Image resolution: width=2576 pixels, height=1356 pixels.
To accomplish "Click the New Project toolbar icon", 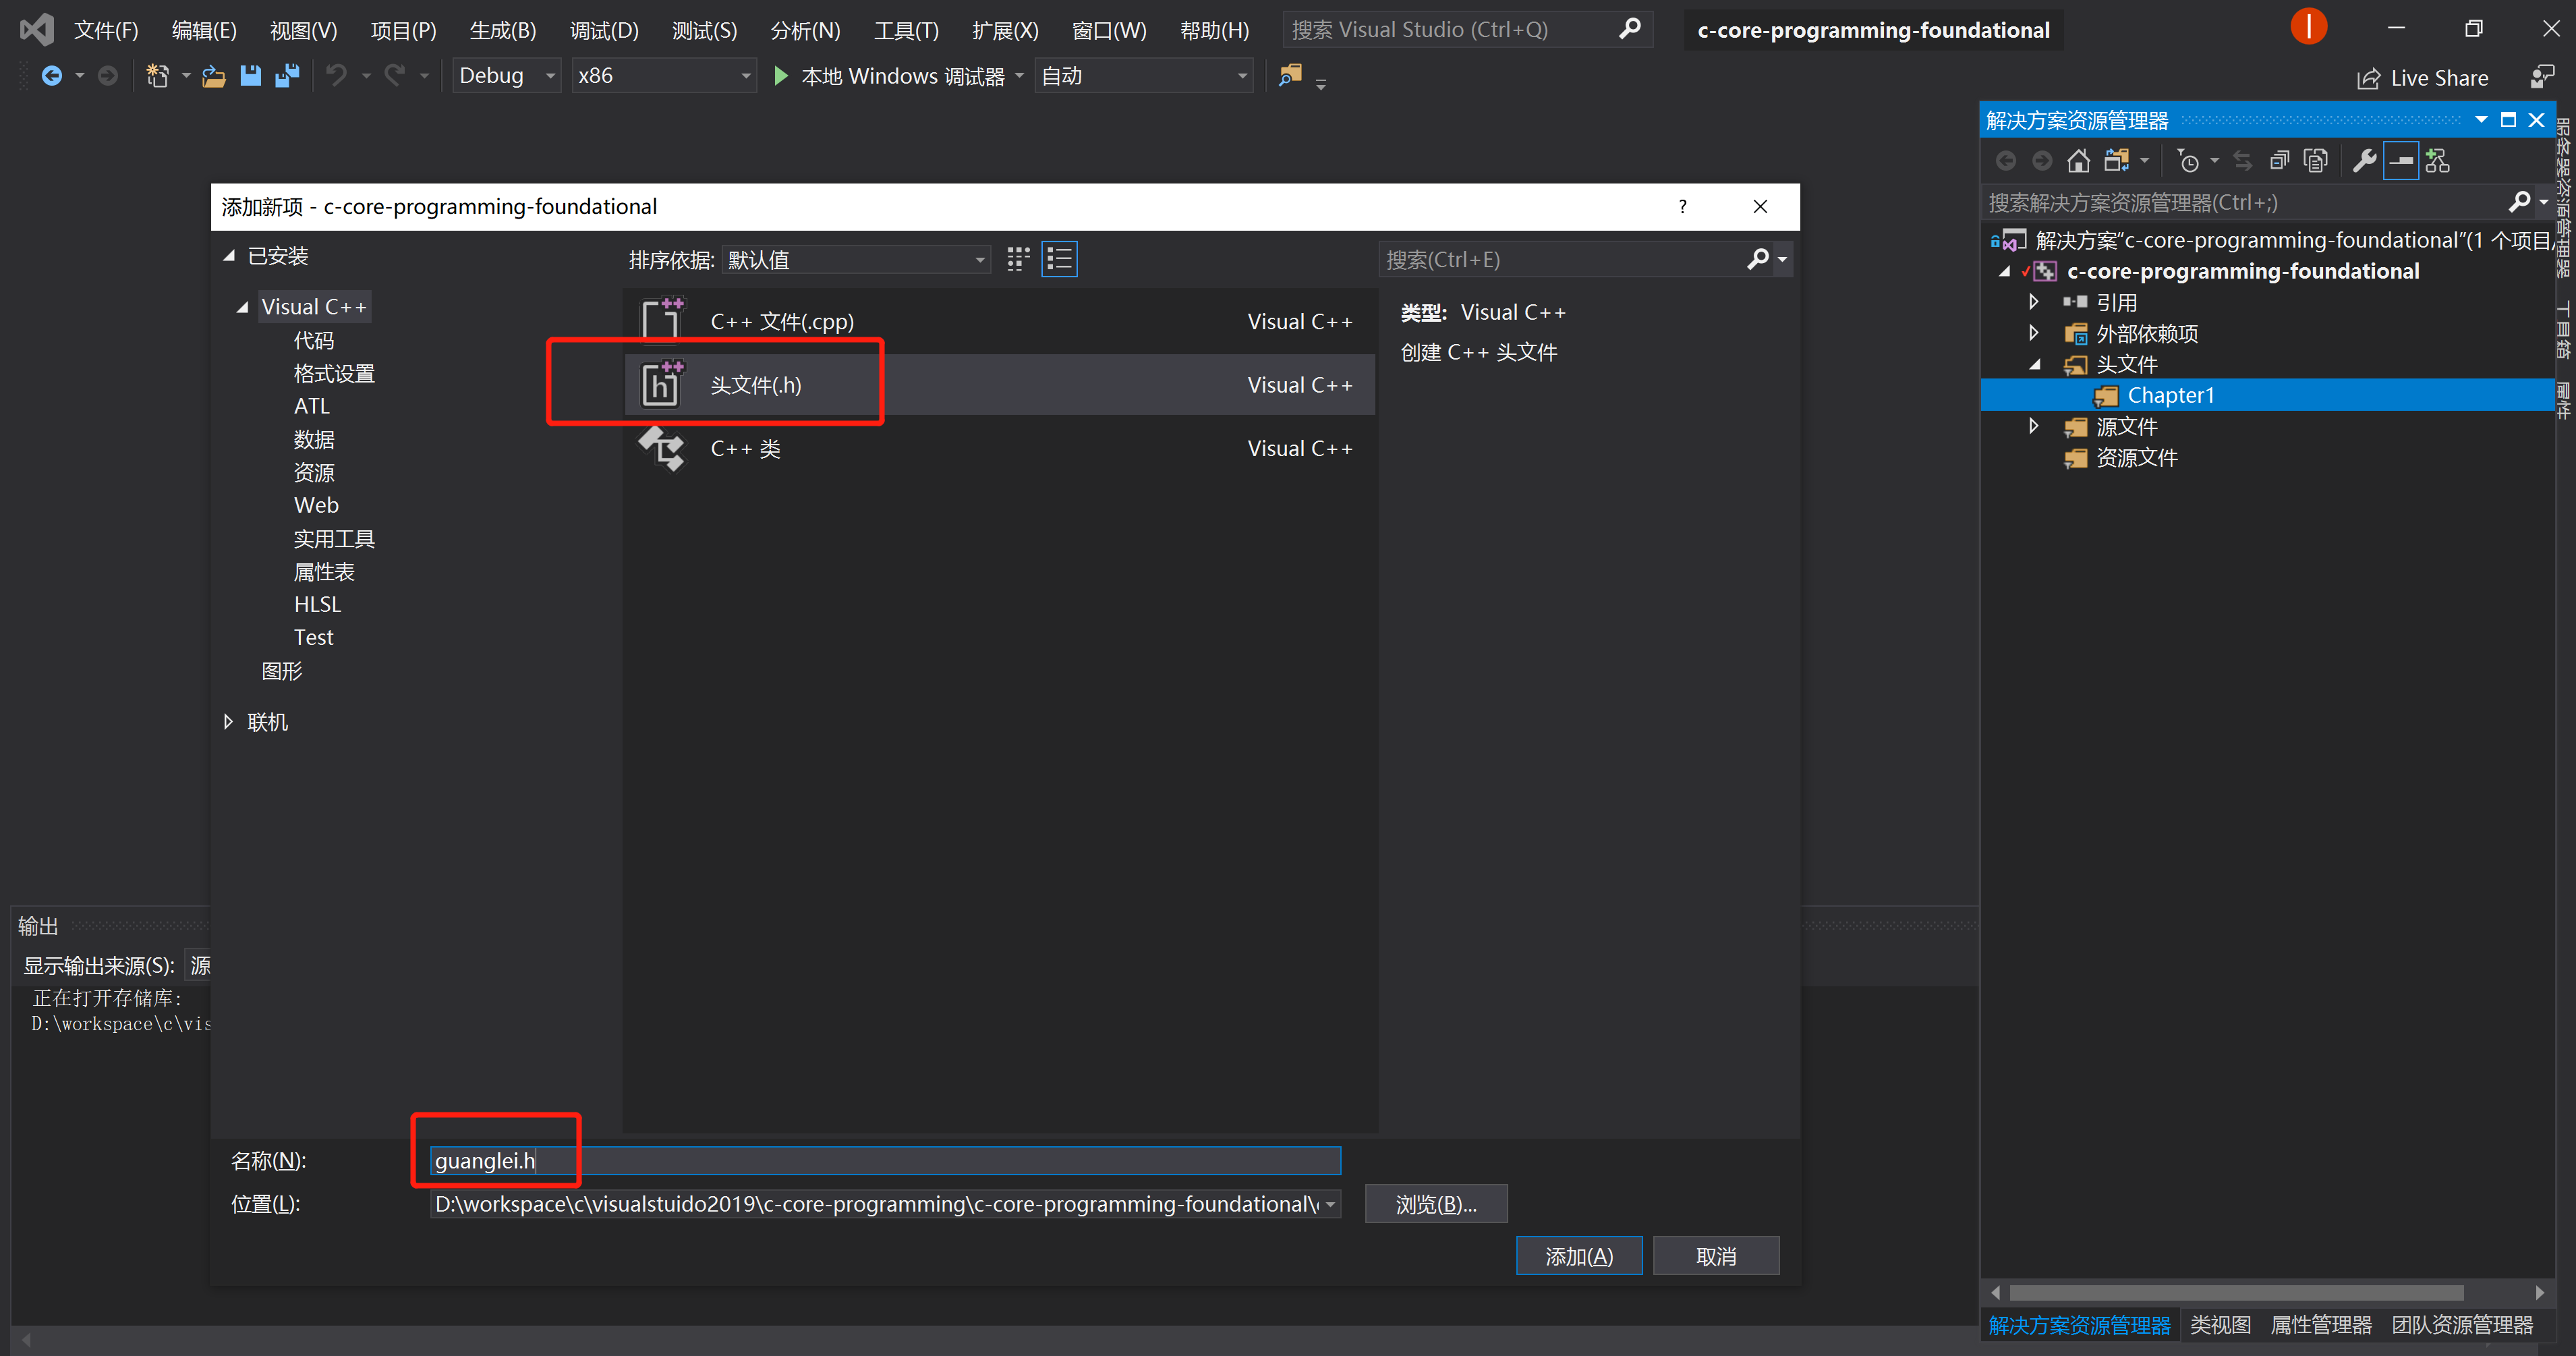I will (x=158, y=76).
